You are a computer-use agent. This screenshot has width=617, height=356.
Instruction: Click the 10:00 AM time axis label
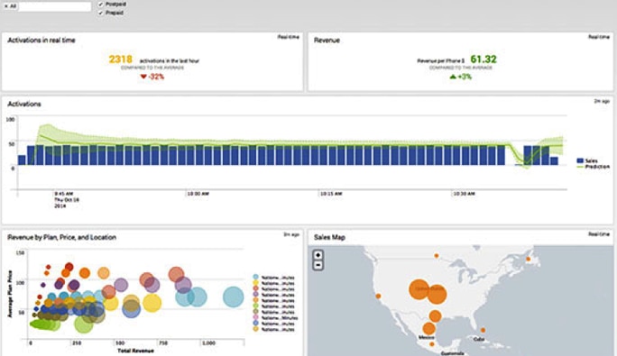pyautogui.click(x=198, y=194)
